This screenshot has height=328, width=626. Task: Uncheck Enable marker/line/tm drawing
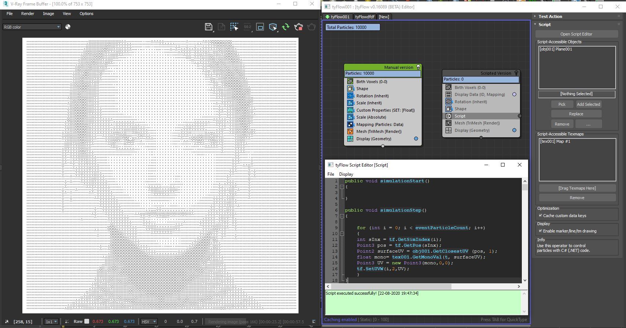(x=541, y=231)
